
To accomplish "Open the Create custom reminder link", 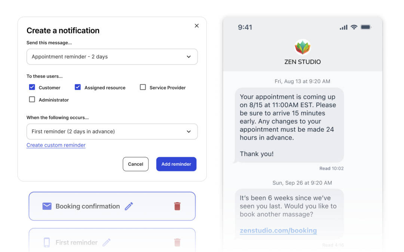I will [56, 145].
